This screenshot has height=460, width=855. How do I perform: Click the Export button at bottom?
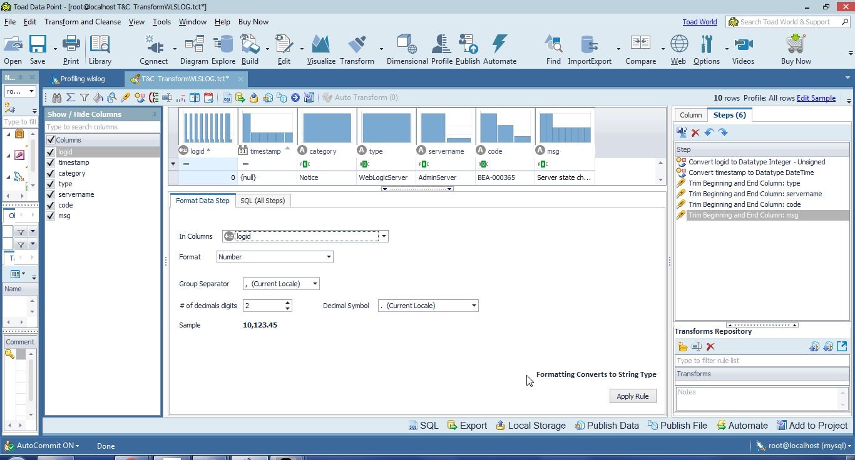pyautogui.click(x=467, y=426)
